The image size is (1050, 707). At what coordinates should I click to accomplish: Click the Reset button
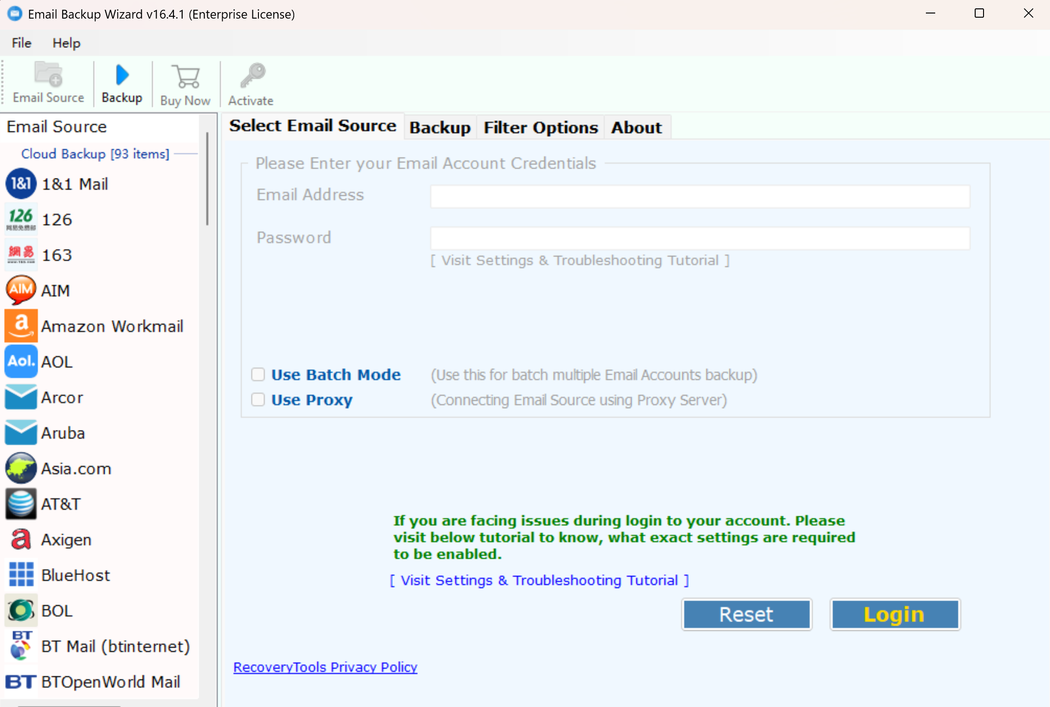[x=746, y=614]
